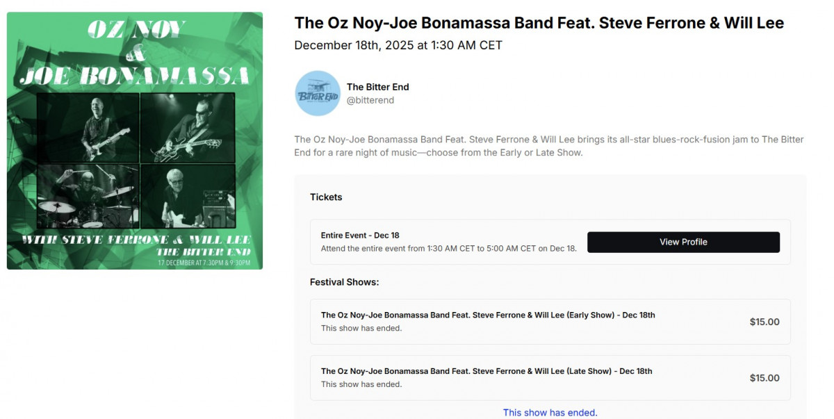834x419 pixels.
Task: Click The Bitter End venue avatar logo
Action: [318, 93]
